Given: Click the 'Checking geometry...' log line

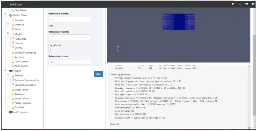Looking at the screenshot, I should (x=122, y=75).
